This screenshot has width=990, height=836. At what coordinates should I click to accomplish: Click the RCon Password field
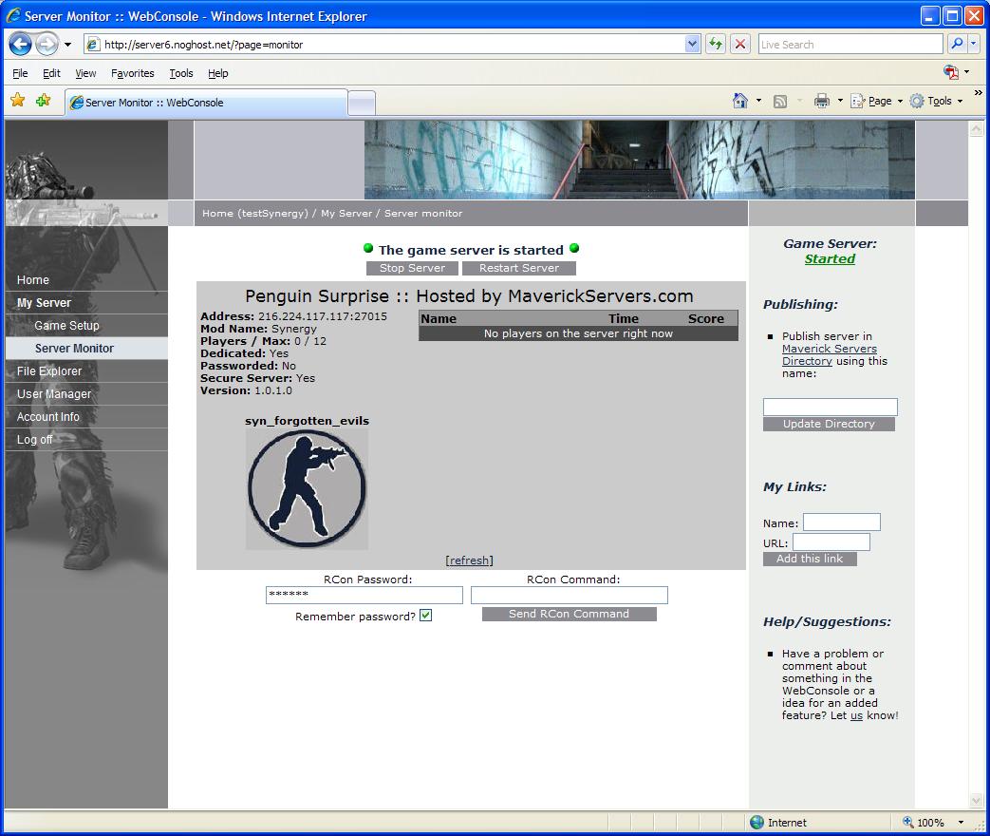coord(364,595)
